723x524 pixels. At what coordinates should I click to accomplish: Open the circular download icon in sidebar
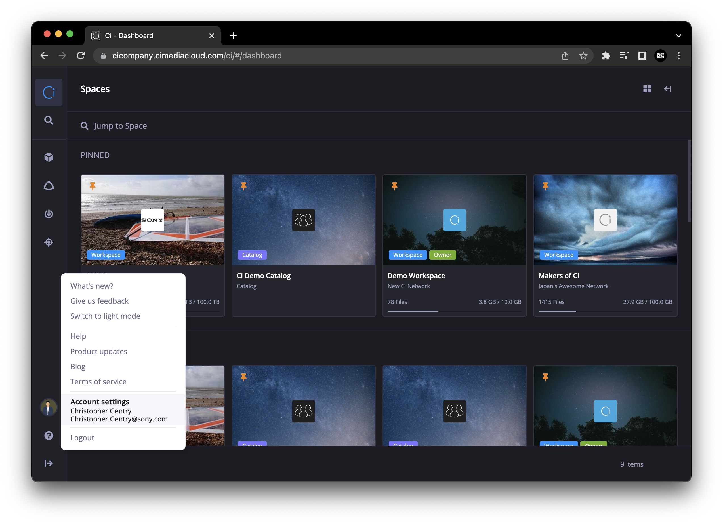click(49, 214)
